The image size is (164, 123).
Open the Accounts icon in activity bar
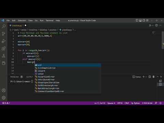click(4, 90)
